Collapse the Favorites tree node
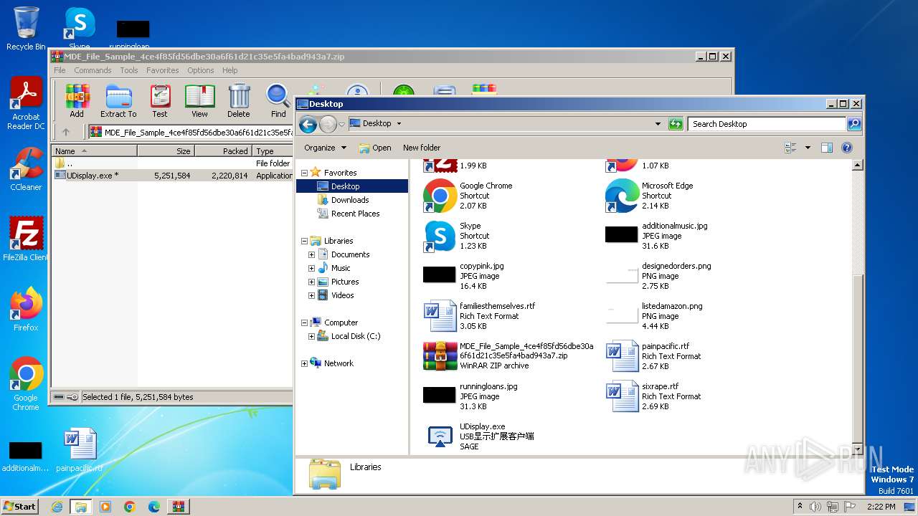The image size is (918, 516). (x=304, y=173)
